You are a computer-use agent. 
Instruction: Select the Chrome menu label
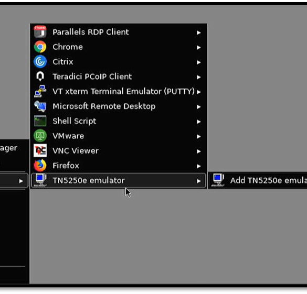(x=68, y=47)
